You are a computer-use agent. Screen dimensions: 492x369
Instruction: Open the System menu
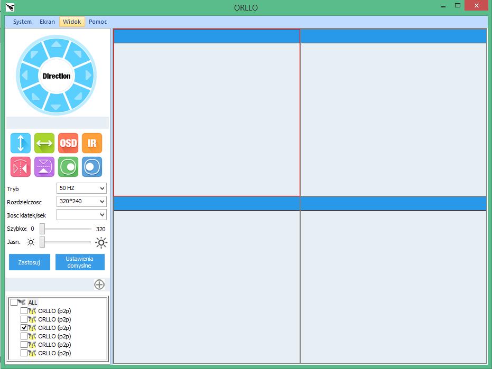[22, 22]
